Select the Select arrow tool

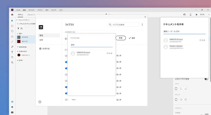coord(12,21)
